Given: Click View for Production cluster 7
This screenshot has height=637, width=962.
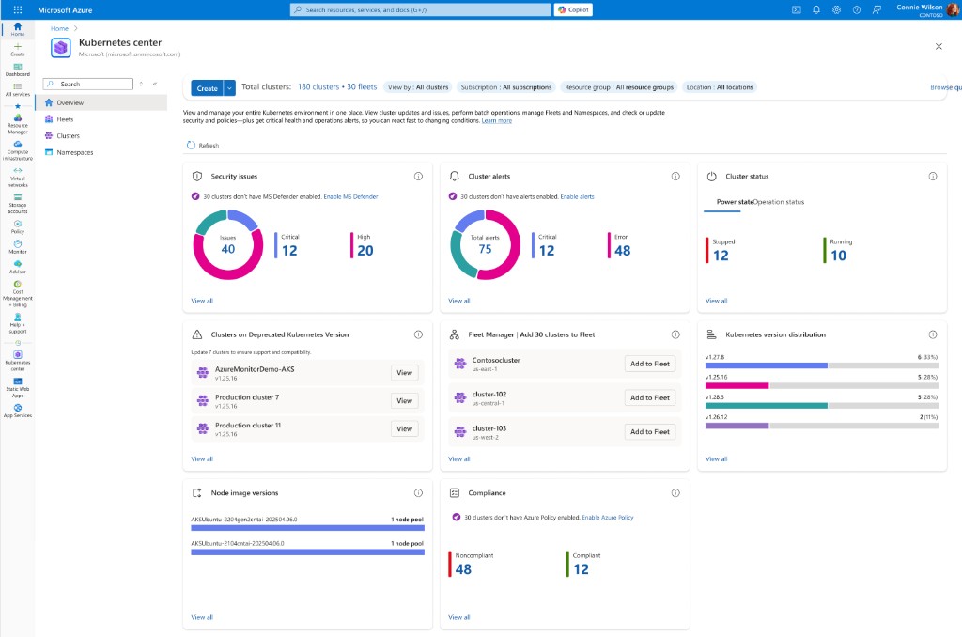Looking at the screenshot, I should pyautogui.click(x=404, y=401).
